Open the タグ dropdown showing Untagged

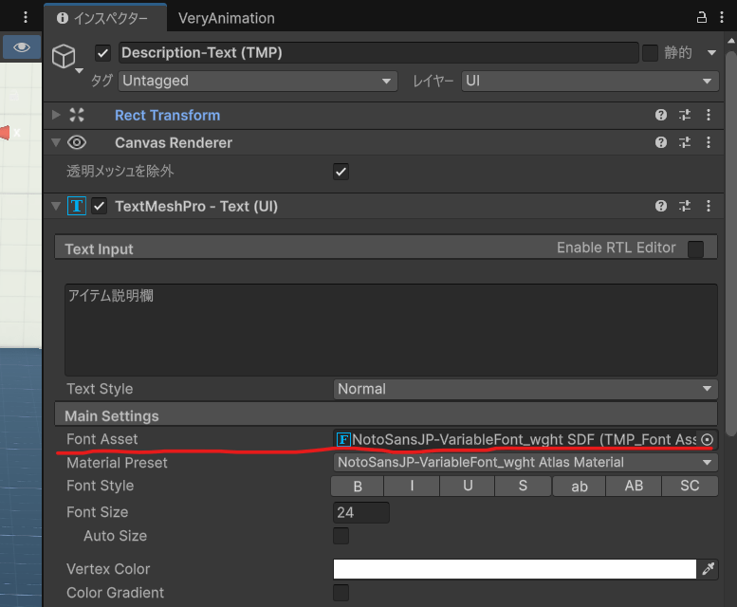(256, 81)
